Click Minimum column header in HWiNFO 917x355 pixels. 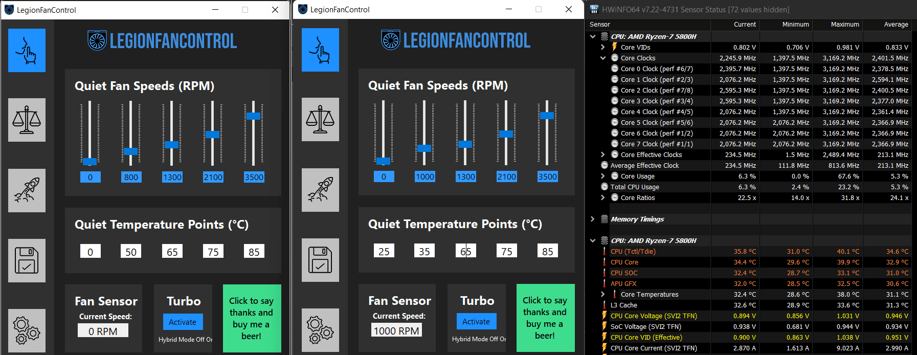click(x=786, y=25)
